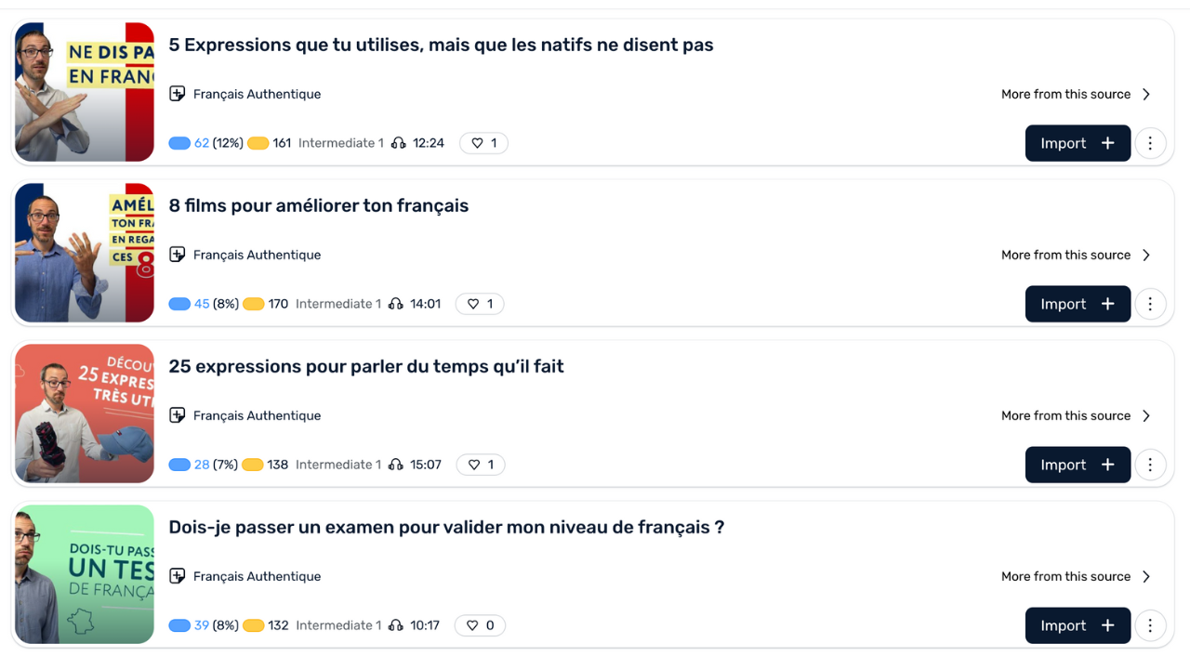
Task: Click headphones icon next to 10:17 duration
Action: click(x=396, y=625)
